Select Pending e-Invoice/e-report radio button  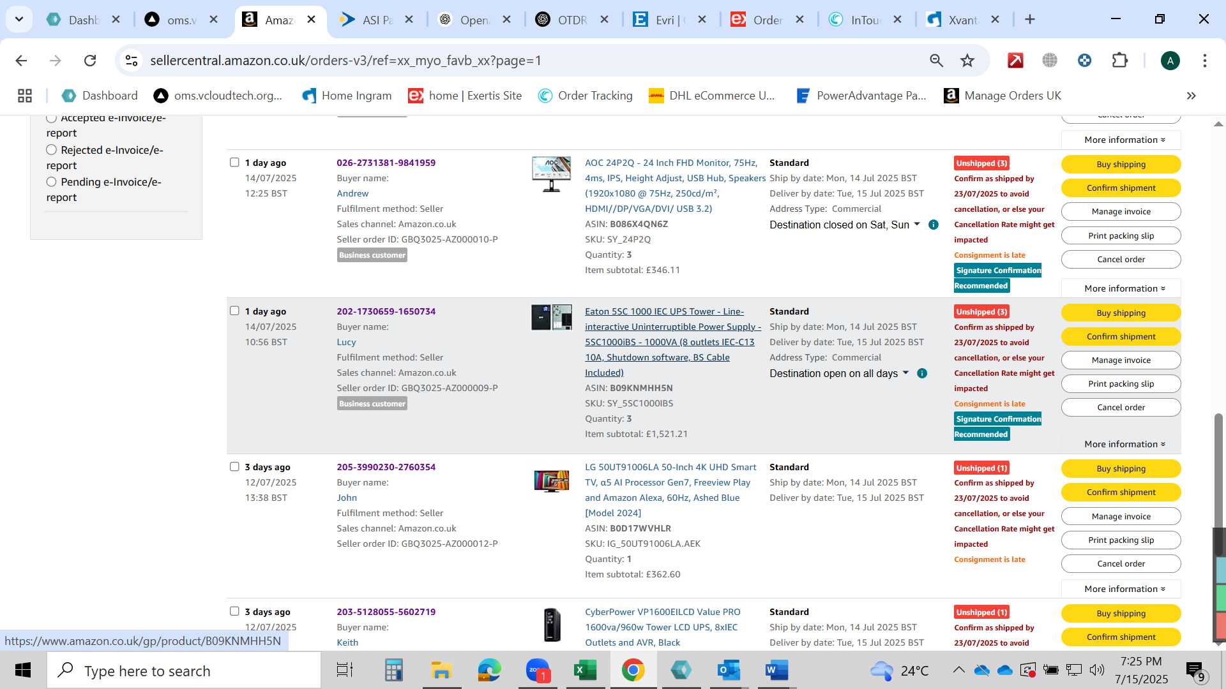click(51, 182)
